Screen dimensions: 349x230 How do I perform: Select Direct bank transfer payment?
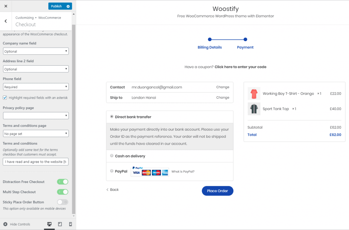pos(112,117)
